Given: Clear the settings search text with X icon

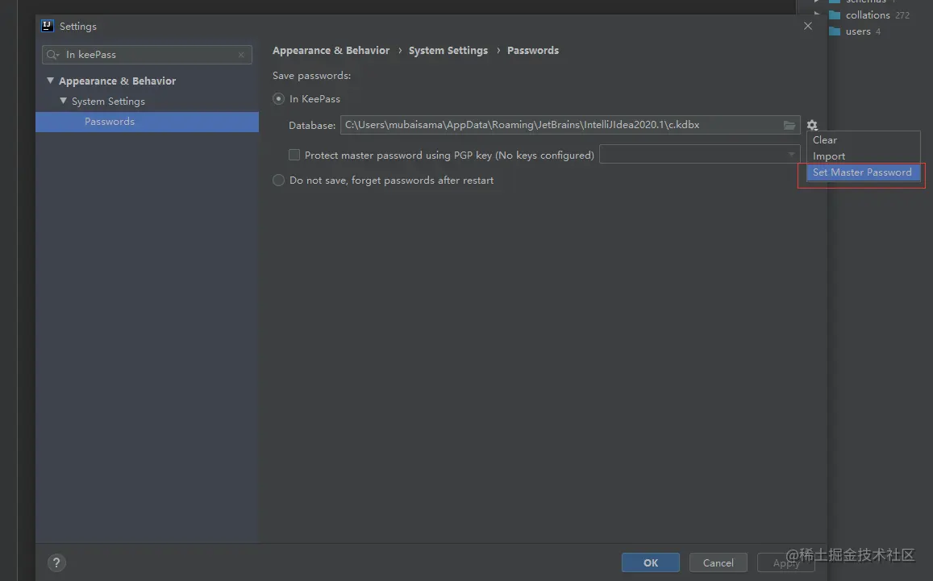Looking at the screenshot, I should coord(241,55).
